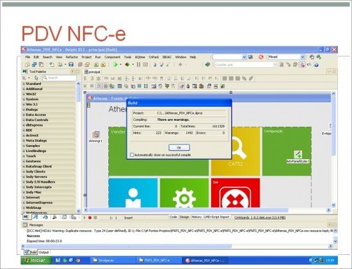The height and width of the screenshot is (269, 352).
Task: Click OK in the Build dialog
Action: coord(179,148)
